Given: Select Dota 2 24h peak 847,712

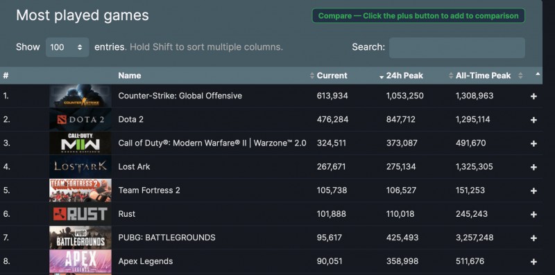Looking at the screenshot, I should [401, 119].
